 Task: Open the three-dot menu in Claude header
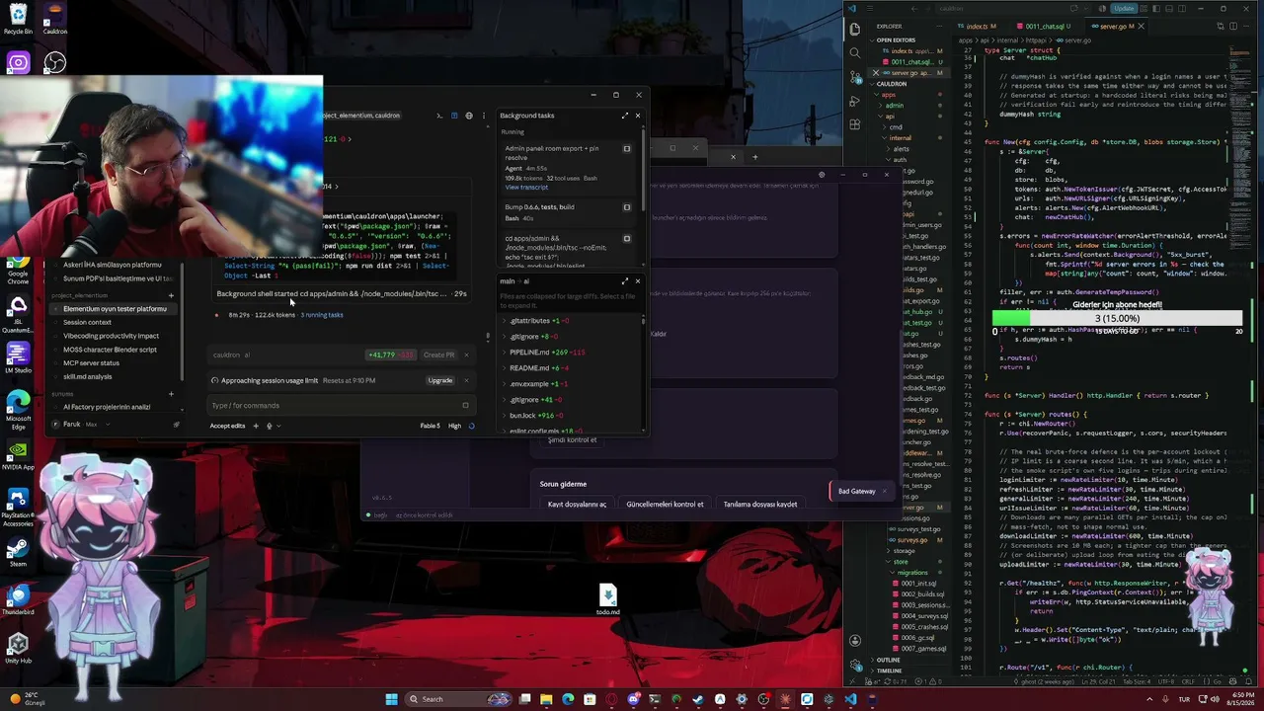[484, 116]
